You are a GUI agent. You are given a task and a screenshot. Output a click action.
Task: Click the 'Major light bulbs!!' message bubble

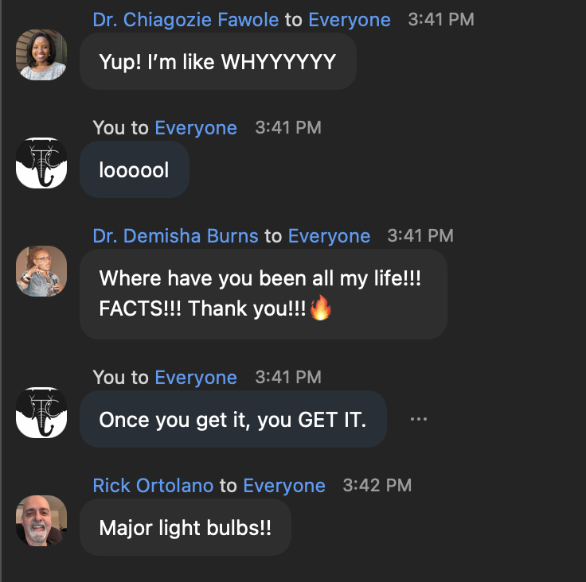(186, 527)
